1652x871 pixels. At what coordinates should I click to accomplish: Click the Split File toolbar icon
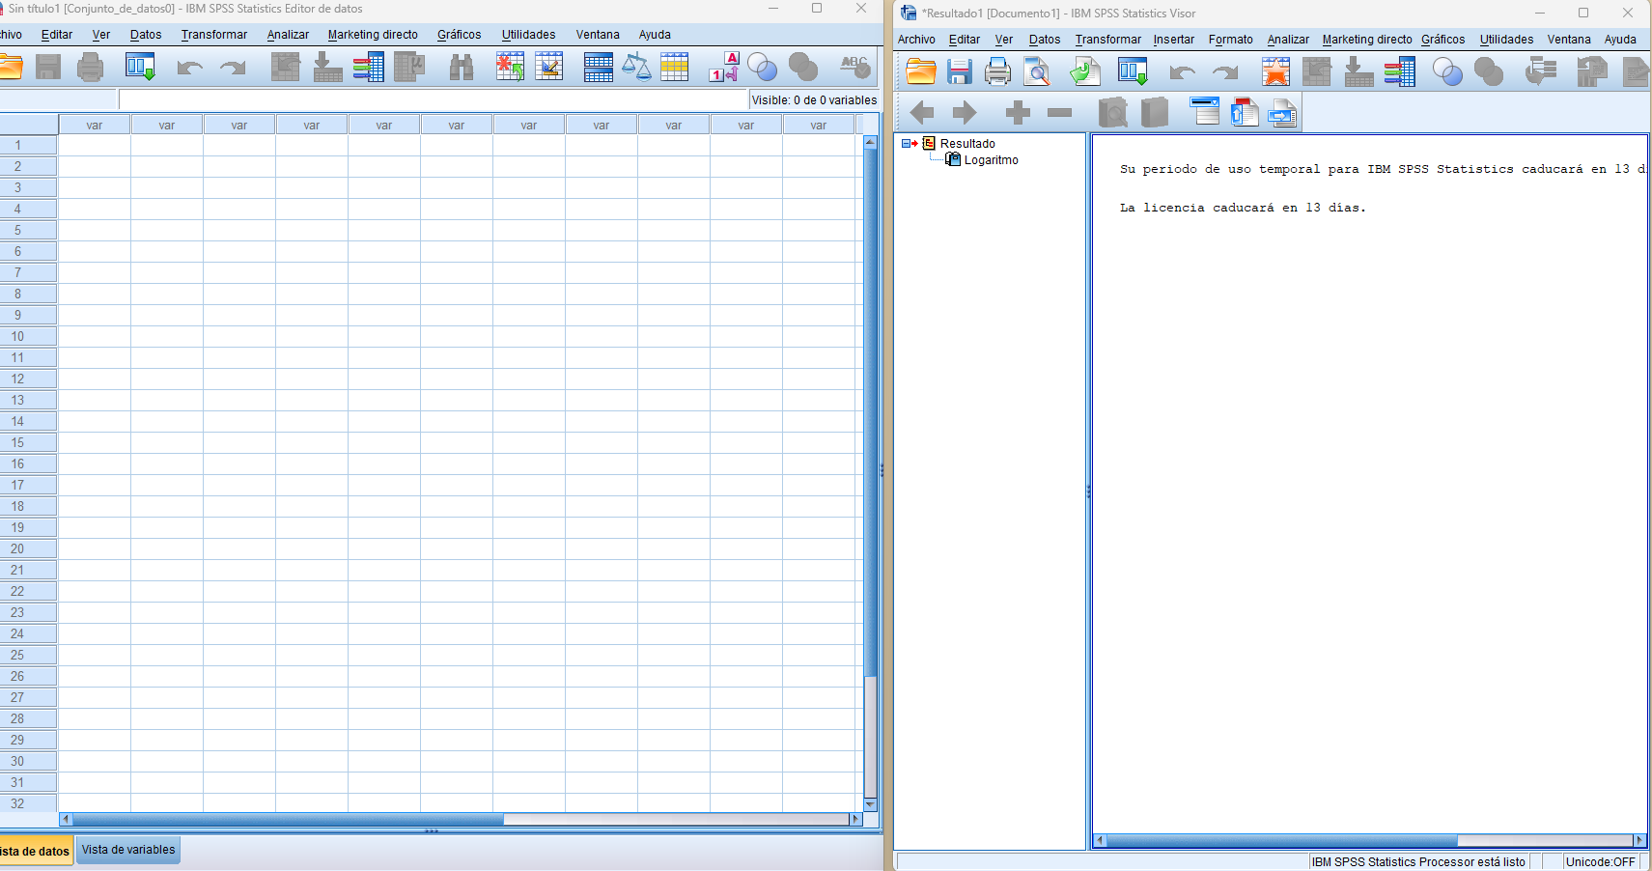(x=598, y=68)
